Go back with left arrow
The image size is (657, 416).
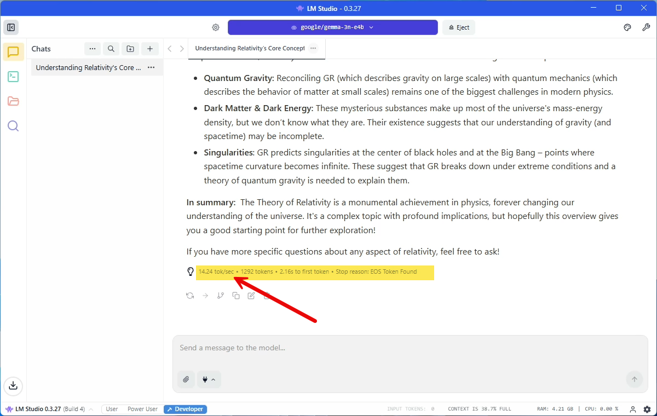pyautogui.click(x=170, y=49)
